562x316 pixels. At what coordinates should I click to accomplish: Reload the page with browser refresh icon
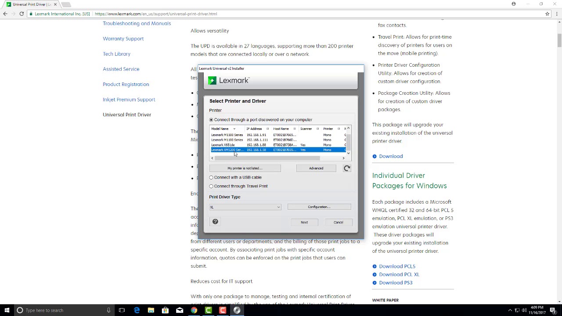22,14
